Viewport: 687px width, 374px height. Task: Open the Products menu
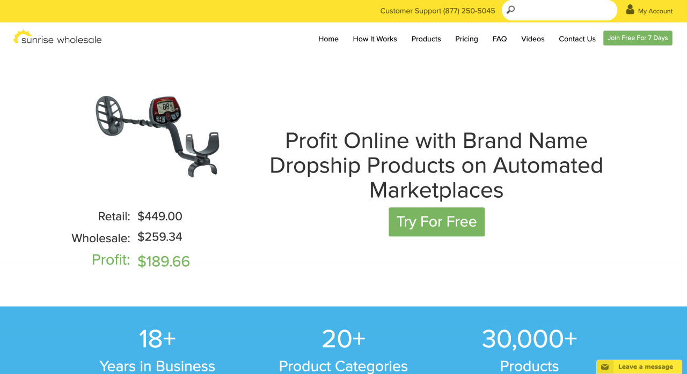(x=426, y=39)
